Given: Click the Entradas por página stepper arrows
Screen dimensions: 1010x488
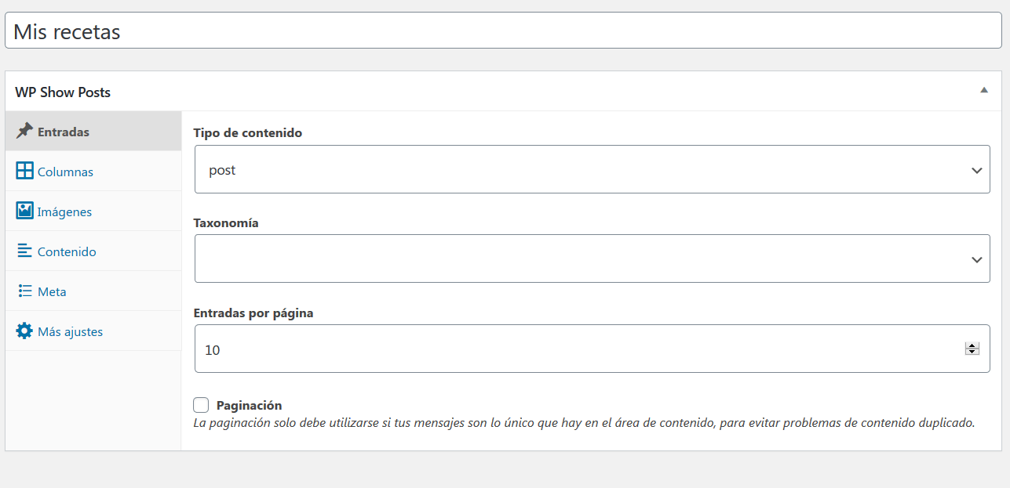Looking at the screenshot, I should pyautogui.click(x=972, y=349).
